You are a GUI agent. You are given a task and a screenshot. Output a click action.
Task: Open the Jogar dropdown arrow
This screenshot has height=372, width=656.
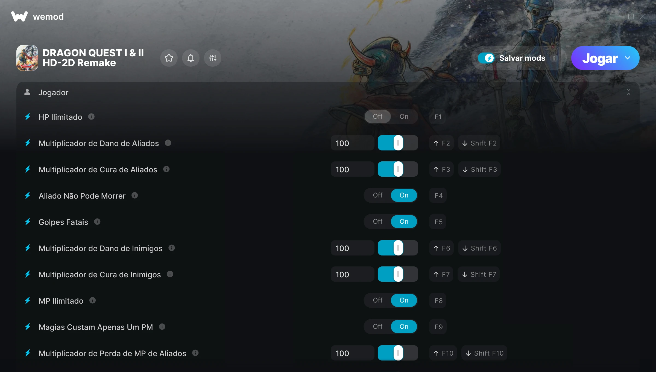click(x=628, y=58)
